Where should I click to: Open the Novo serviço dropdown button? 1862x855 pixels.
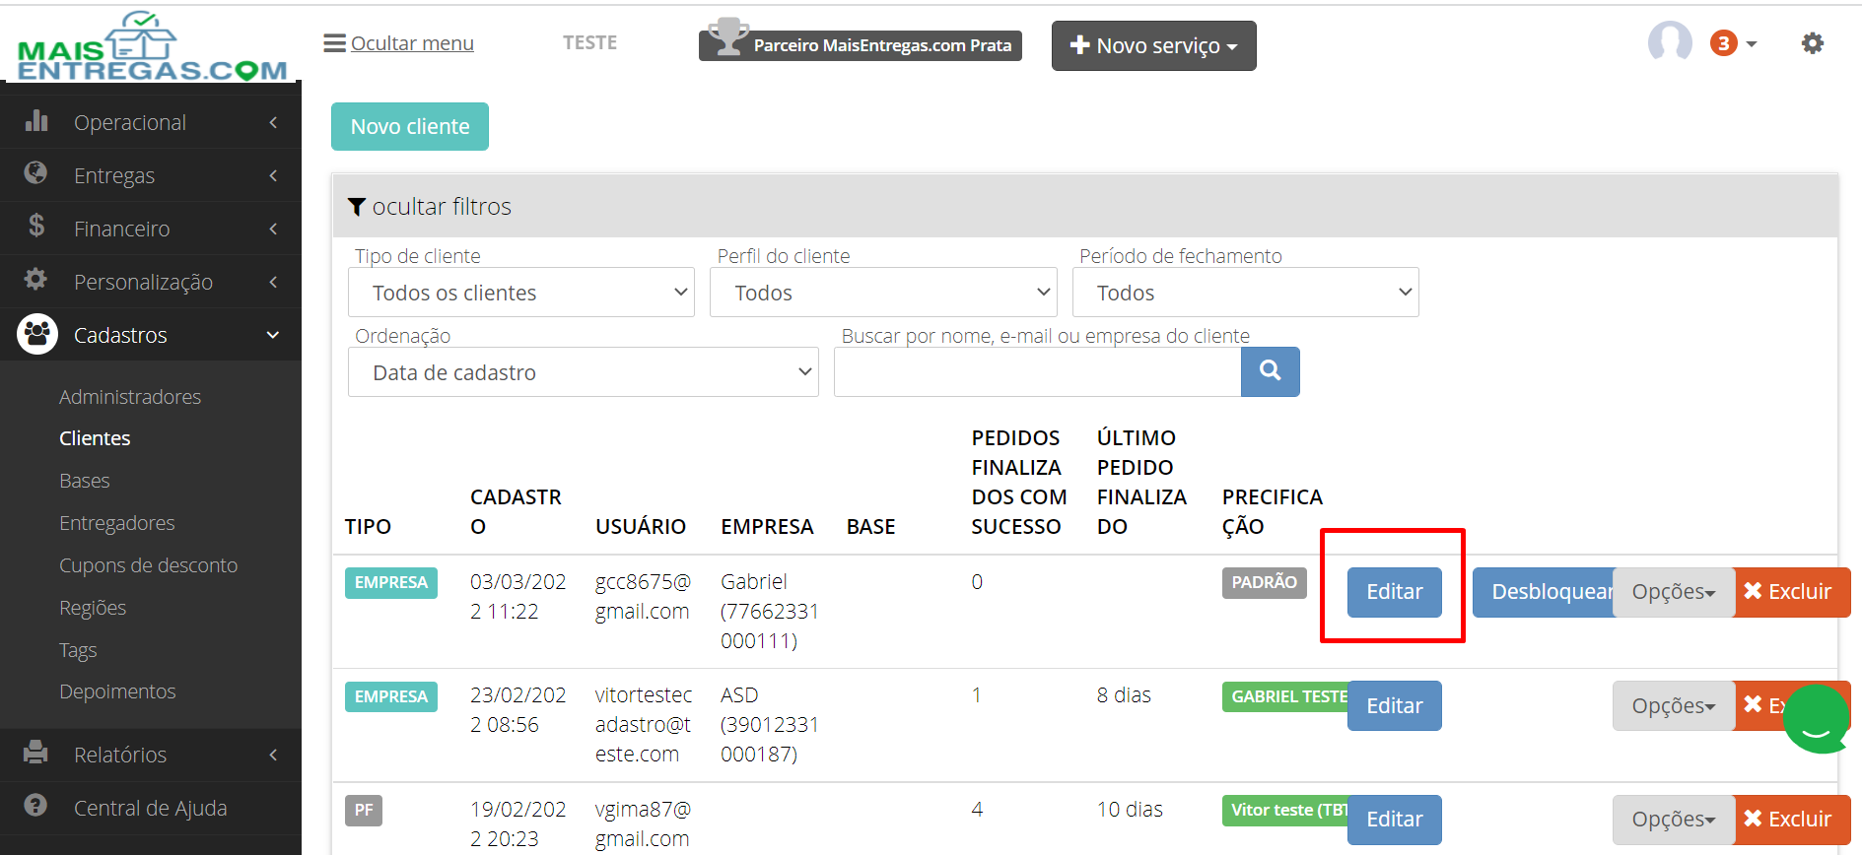coord(1154,46)
